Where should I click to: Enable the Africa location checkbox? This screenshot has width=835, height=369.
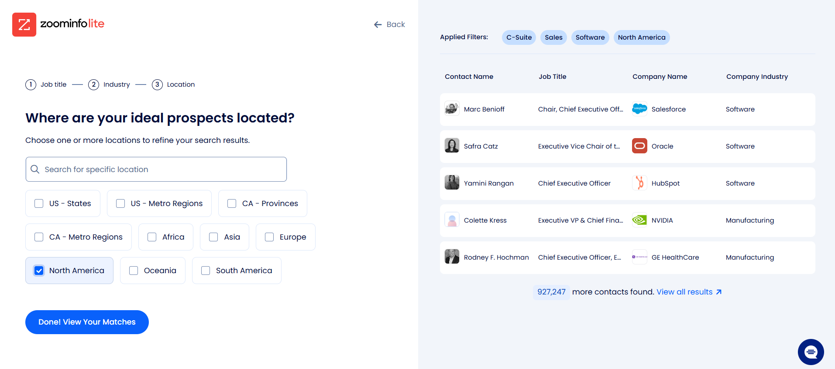tap(152, 237)
